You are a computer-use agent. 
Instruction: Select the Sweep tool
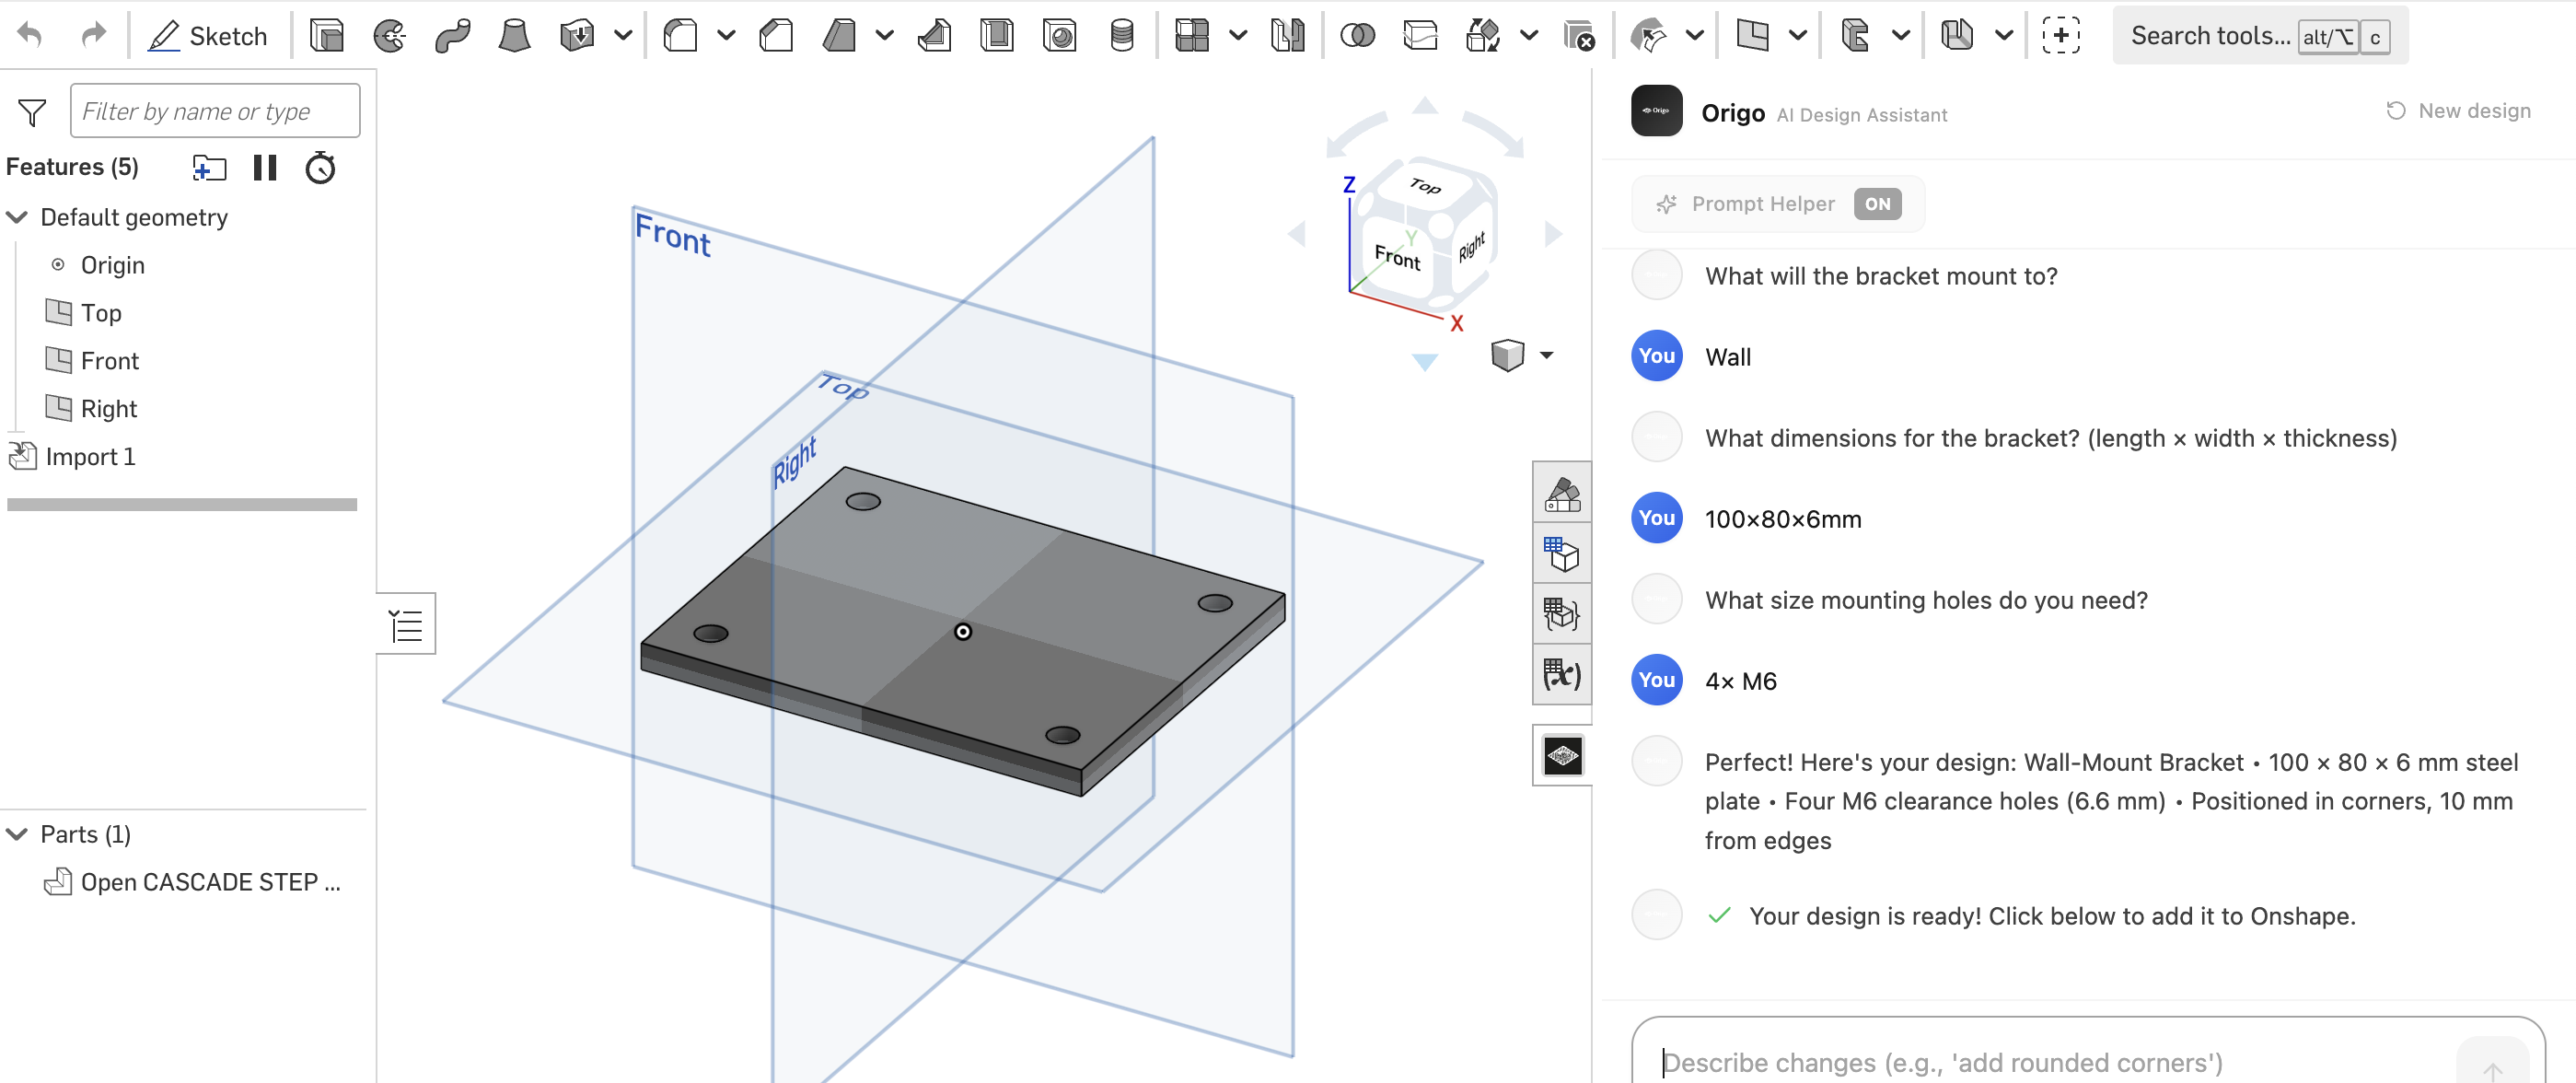(453, 34)
